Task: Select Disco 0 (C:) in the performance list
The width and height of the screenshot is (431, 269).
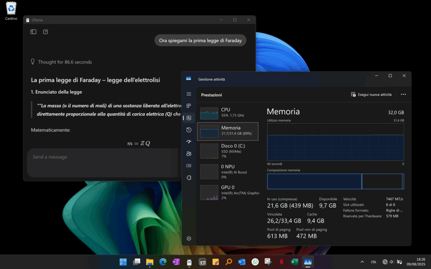Action: [227, 150]
